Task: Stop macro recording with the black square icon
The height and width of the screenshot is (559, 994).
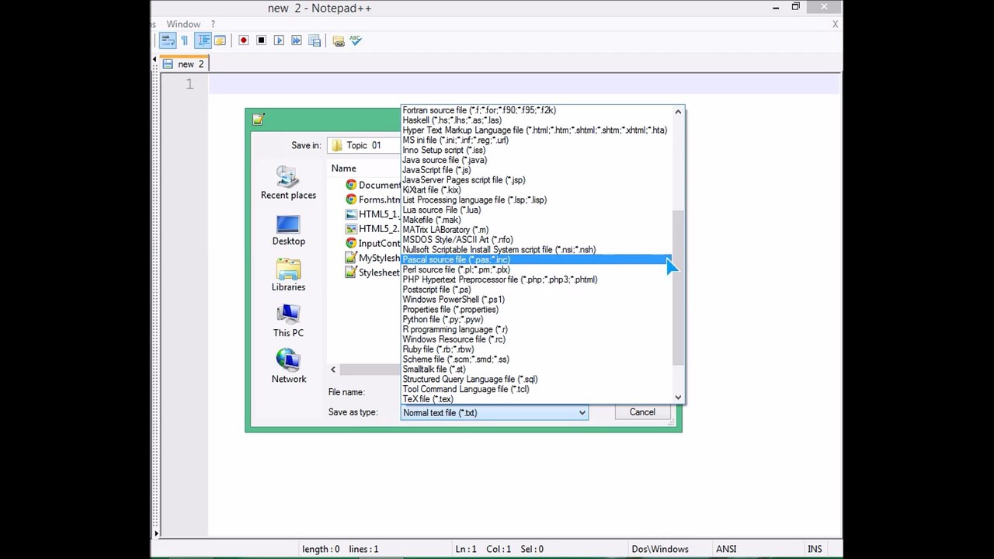Action: click(x=262, y=40)
